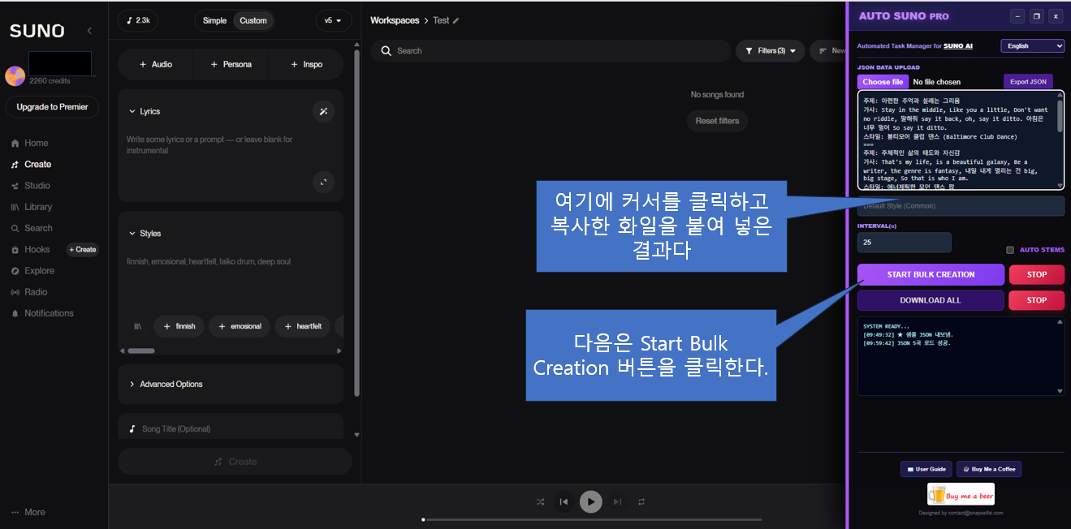1071x529 pixels.
Task: Collapse the Suno sidebar with the chevron
Action: pos(89,31)
